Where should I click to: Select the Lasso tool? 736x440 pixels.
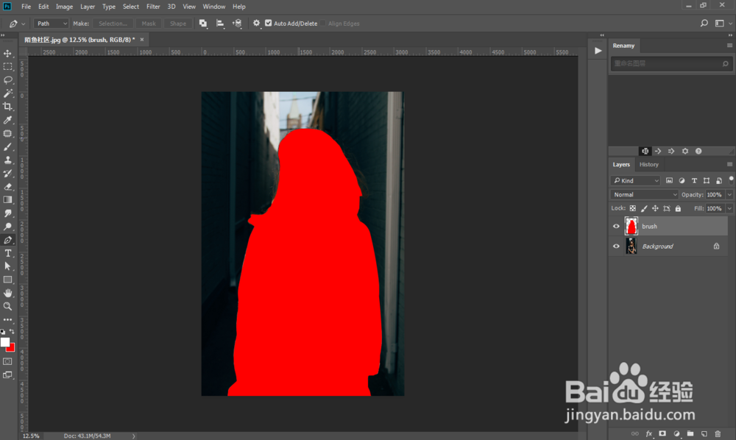point(7,80)
